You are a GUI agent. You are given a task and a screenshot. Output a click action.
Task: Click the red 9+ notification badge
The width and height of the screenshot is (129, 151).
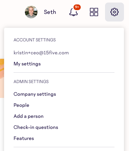[77, 7]
